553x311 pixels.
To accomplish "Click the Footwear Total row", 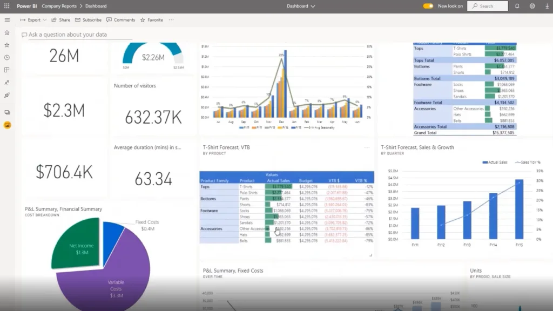I will point(464,103).
